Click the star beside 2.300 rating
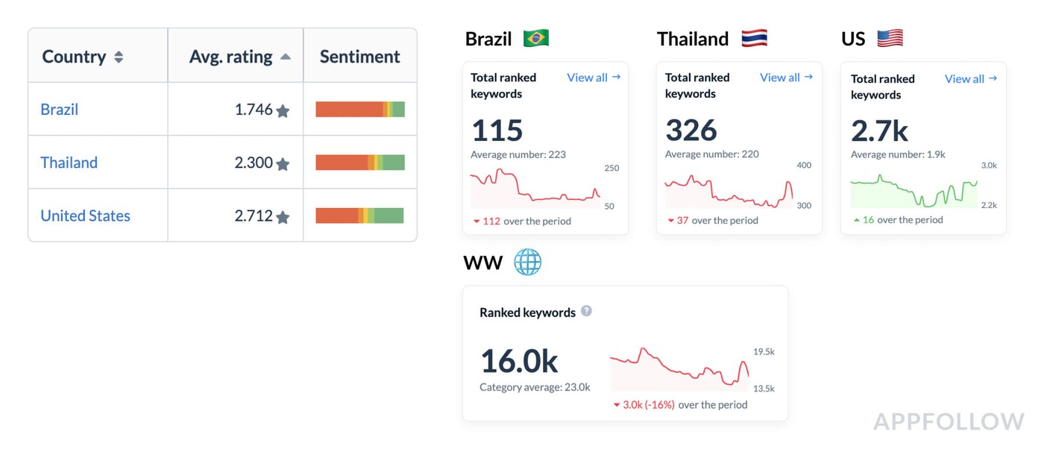This screenshot has height=449, width=1044. 283,164
